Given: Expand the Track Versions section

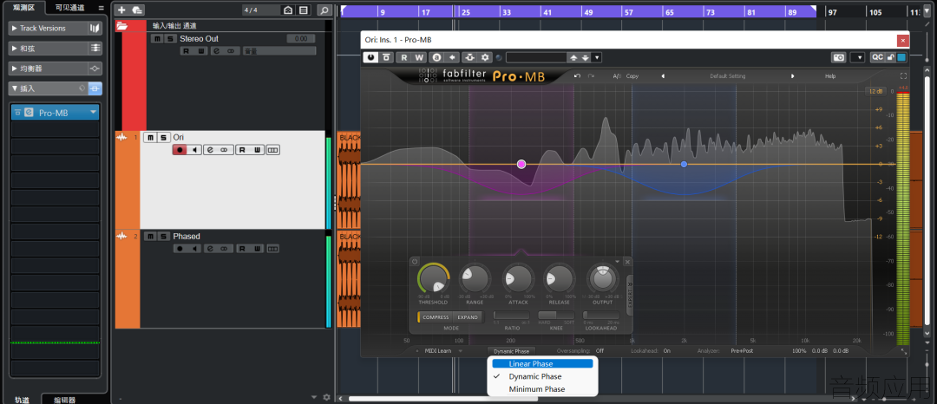Looking at the screenshot, I should click(x=49, y=28).
